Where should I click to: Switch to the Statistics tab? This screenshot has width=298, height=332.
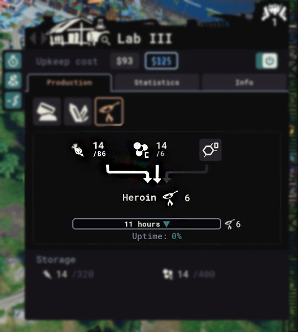tap(157, 82)
